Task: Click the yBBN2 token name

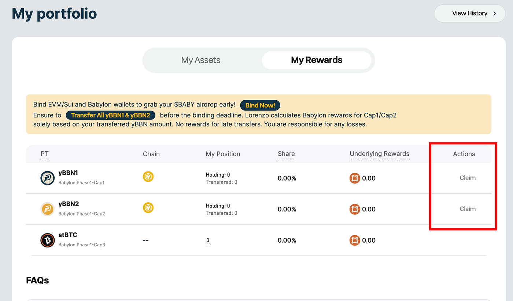Action: tap(69, 204)
